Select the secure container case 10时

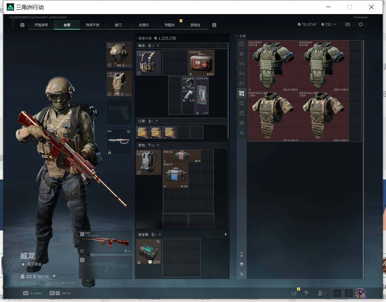(x=149, y=252)
